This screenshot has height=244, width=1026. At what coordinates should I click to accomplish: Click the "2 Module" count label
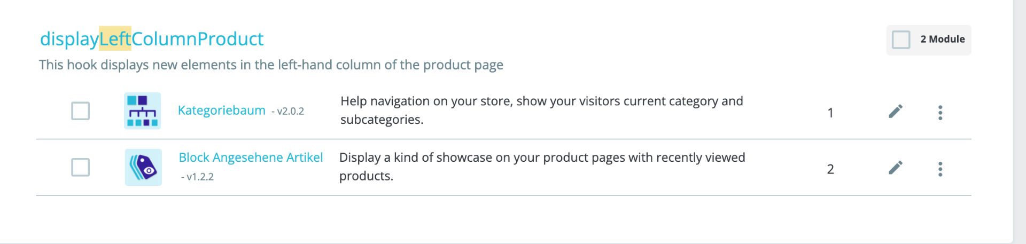coord(942,40)
